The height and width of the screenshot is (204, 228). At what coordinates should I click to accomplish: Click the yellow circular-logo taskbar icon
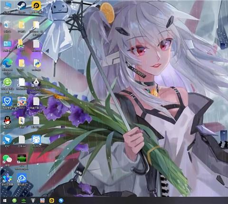pos(52,201)
